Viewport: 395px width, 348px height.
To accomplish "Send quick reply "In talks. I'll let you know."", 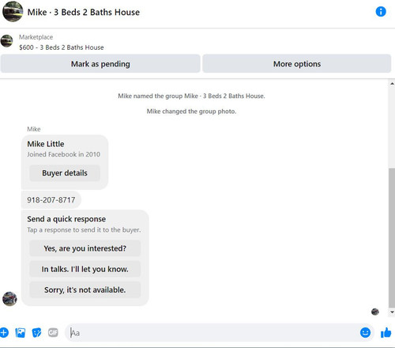I will (85, 269).
